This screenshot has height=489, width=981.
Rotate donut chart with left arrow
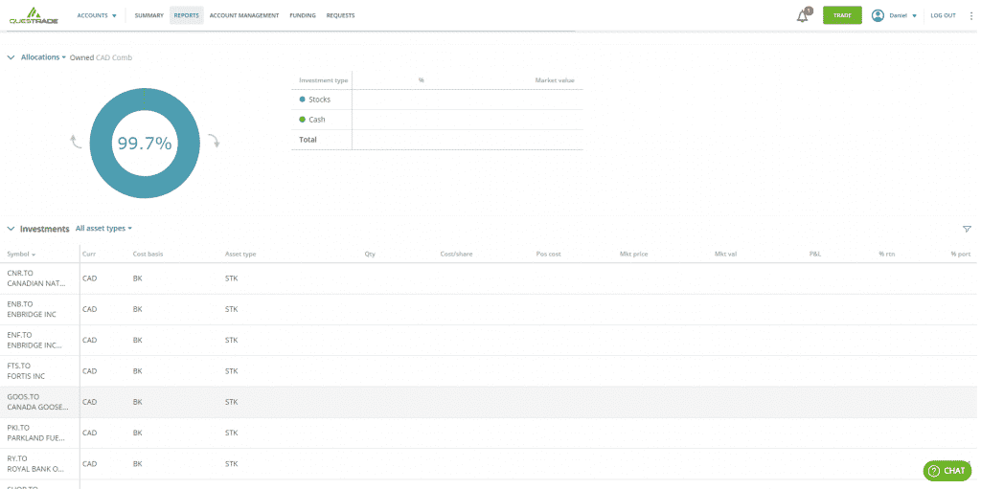[x=76, y=142]
